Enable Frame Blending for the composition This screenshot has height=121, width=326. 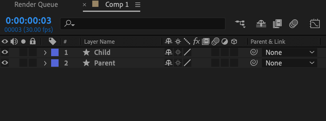(x=277, y=24)
